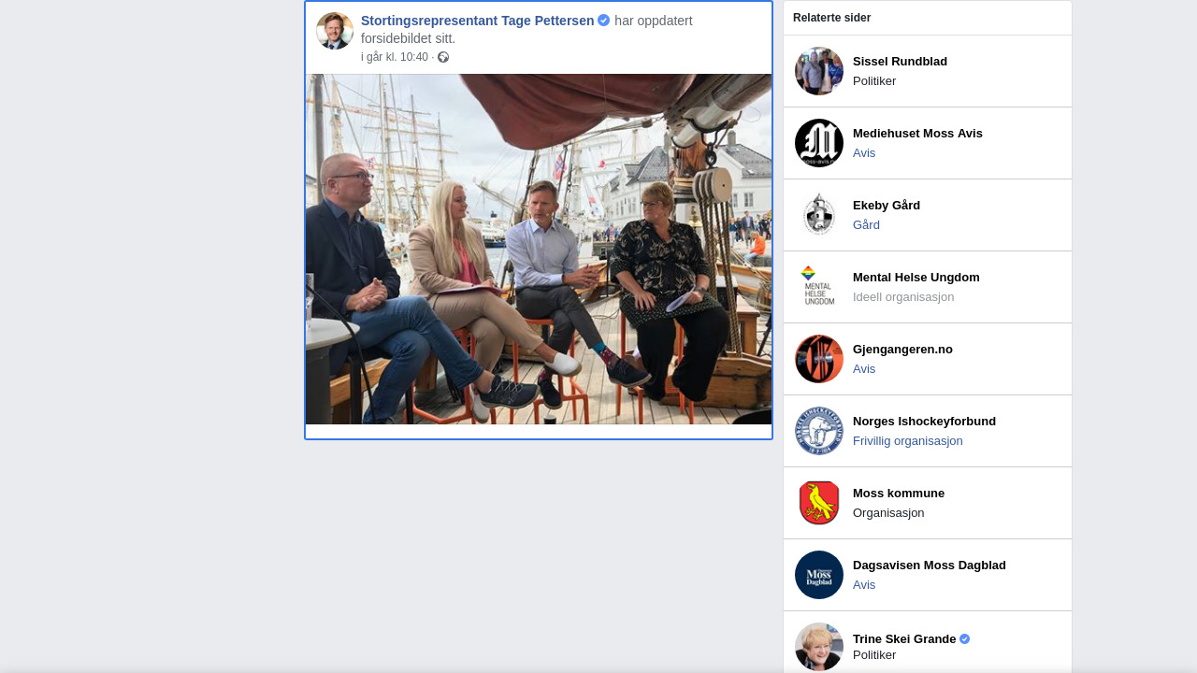
Task: Open Stortingsrepresentant Tage Pettersen profile link
Action: [477, 21]
